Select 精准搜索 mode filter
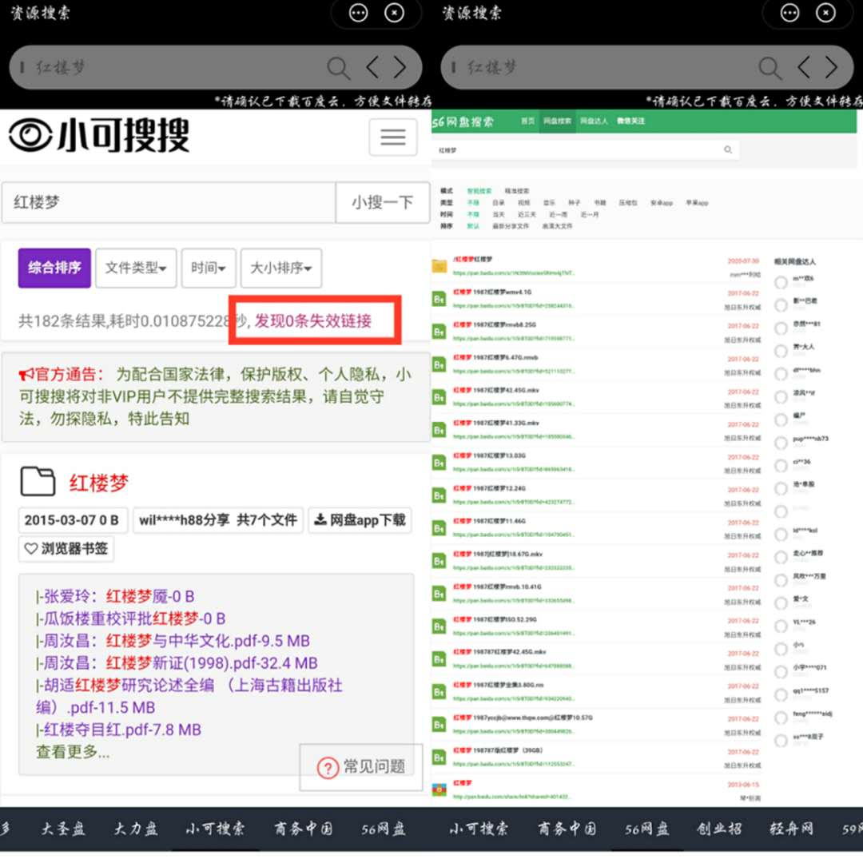 (x=517, y=191)
